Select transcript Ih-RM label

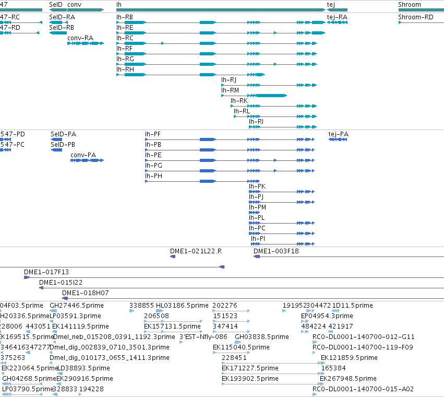pyautogui.click(x=230, y=90)
